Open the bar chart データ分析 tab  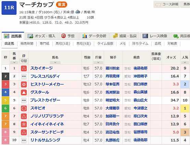coord(94,36)
